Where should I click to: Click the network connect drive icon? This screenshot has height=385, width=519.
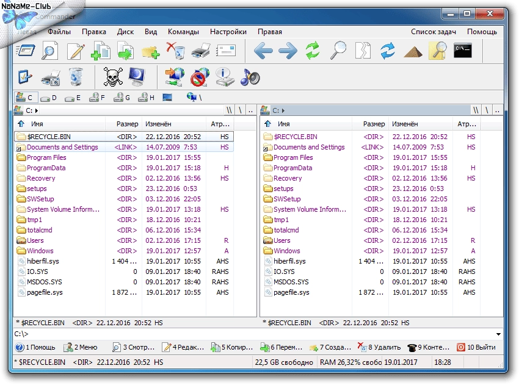pyautogui.click(x=175, y=77)
